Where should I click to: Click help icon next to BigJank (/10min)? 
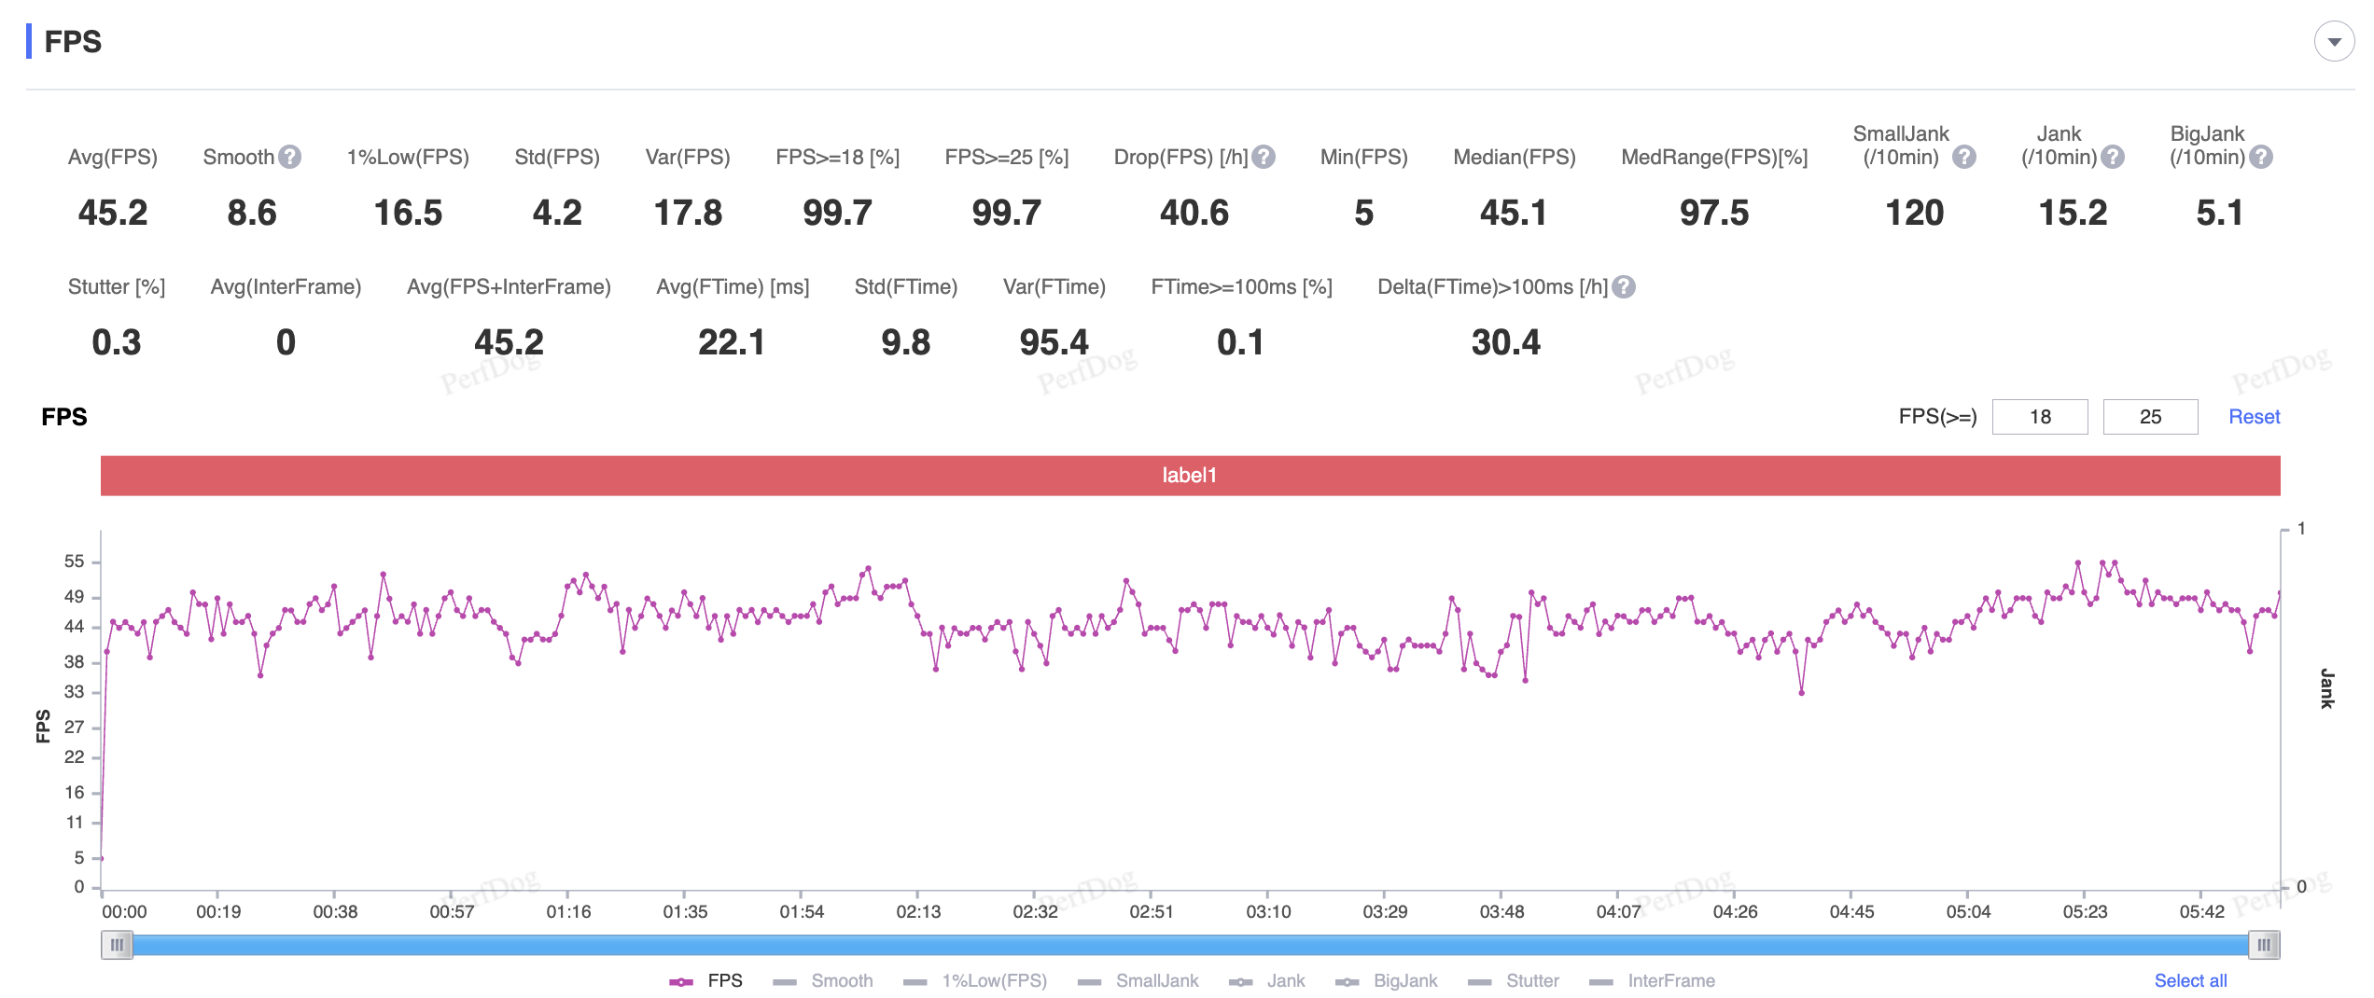tap(2261, 157)
